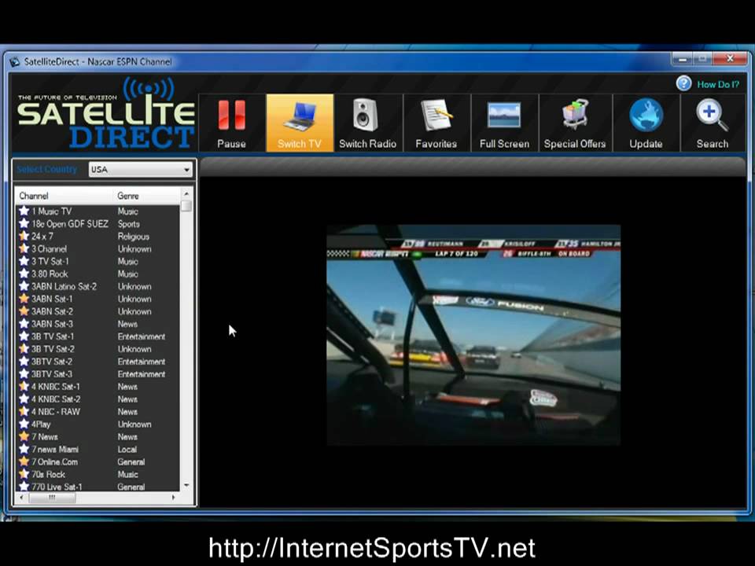Image resolution: width=755 pixels, height=566 pixels.
Task: Open the Select Country dropdown
Action: point(140,170)
